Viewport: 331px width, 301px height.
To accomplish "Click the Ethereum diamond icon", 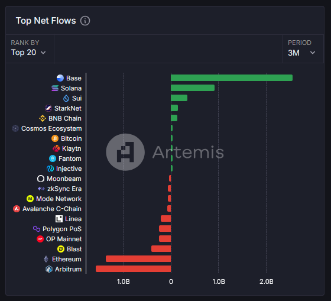I will coord(46,259).
